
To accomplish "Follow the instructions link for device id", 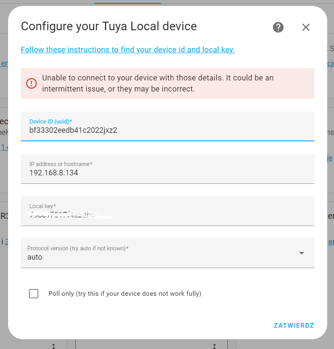I will click(128, 50).
